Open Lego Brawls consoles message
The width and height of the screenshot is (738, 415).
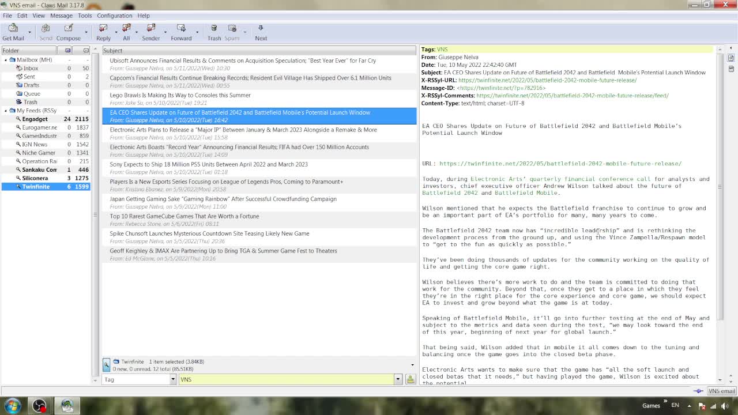(x=259, y=99)
